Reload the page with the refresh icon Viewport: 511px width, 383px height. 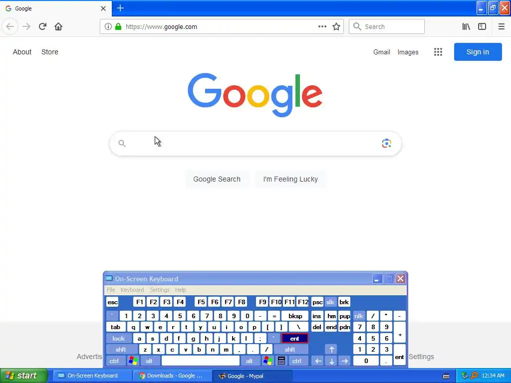pyautogui.click(x=42, y=26)
